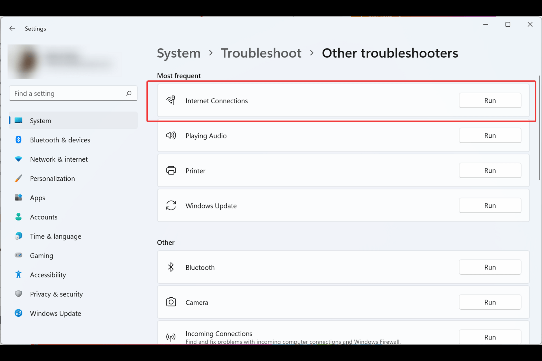Click the Windows Update refresh arrows icon in list

(x=171, y=205)
